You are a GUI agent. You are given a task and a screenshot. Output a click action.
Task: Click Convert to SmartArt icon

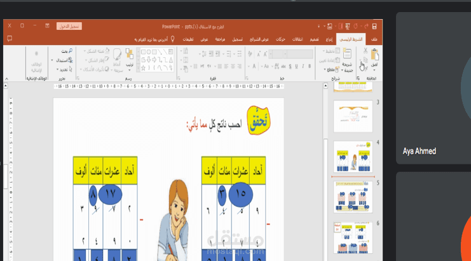(184, 69)
